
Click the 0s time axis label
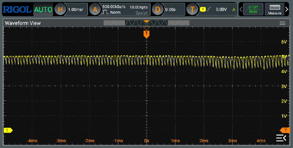click(x=147, y=141)
